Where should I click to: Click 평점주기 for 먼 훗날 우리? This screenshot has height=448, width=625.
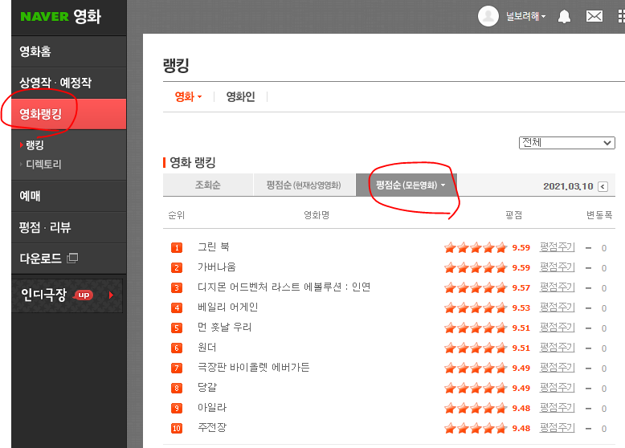click(557, 328)
